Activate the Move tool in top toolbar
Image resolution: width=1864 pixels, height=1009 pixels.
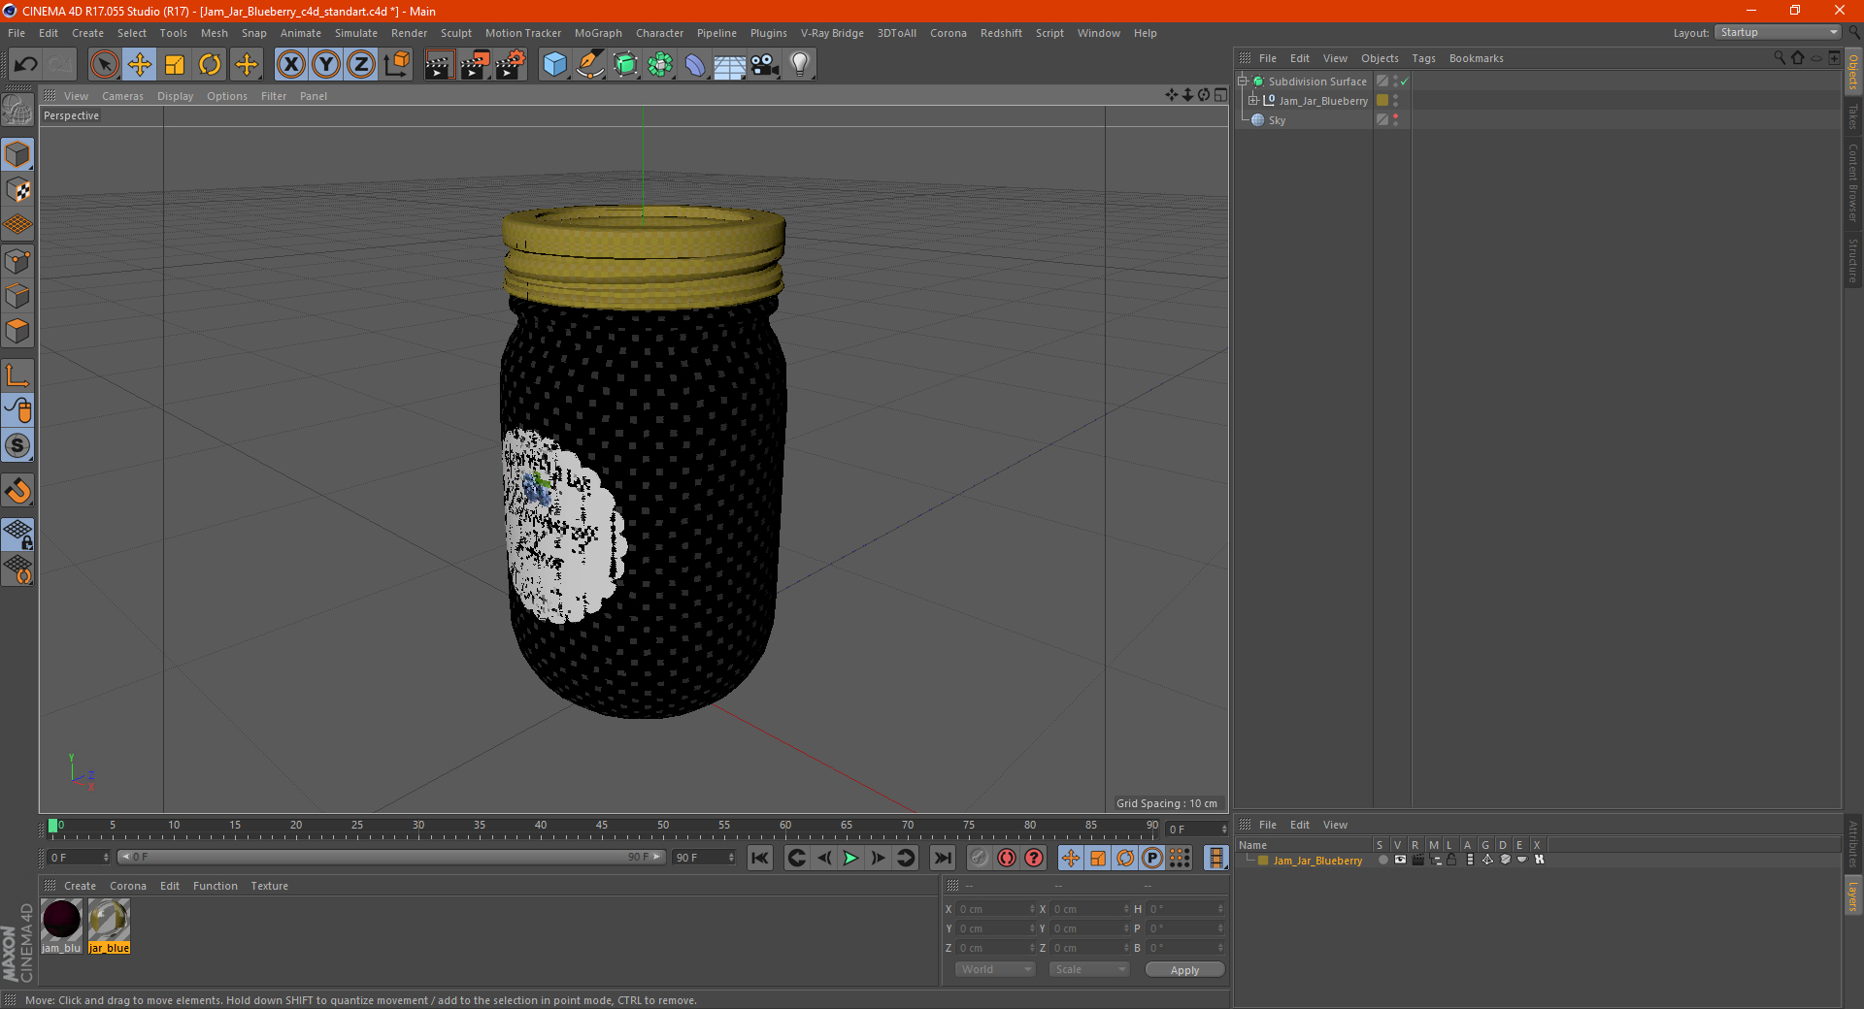[140, 65]
